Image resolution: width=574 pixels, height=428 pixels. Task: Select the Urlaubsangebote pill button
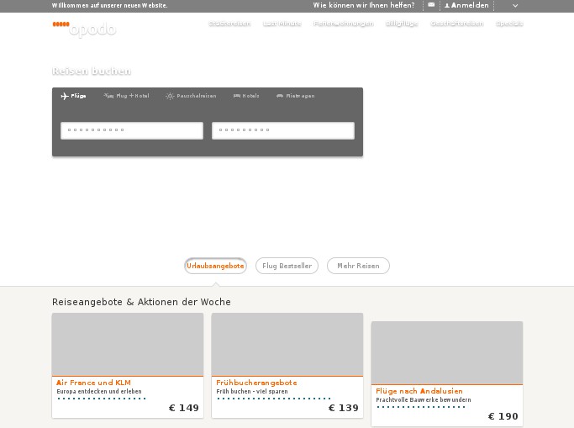(215, 266)
